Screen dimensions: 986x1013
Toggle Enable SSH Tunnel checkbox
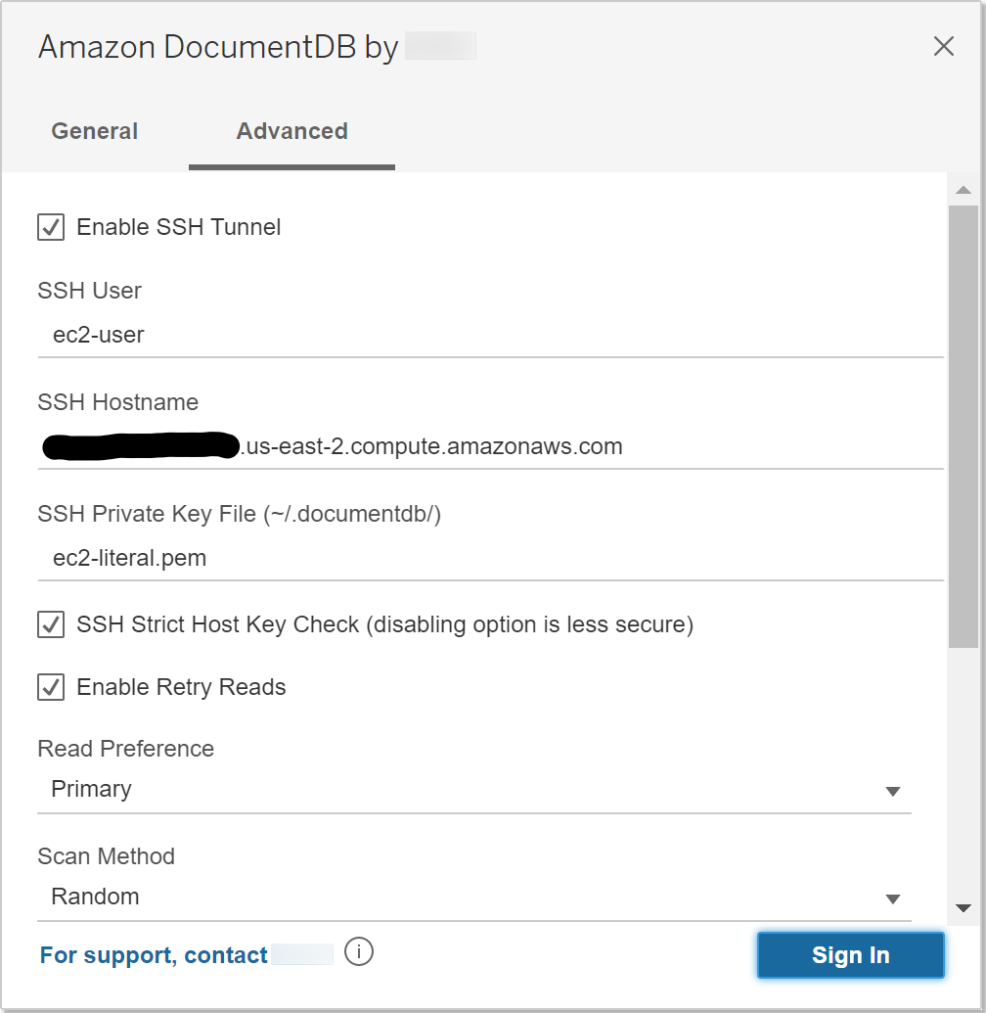click(51, 227)
